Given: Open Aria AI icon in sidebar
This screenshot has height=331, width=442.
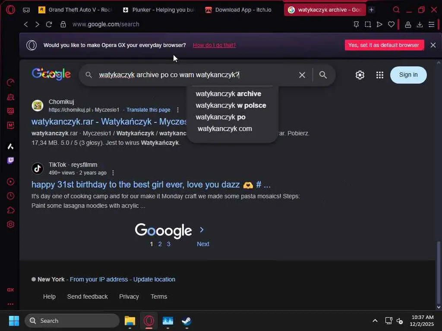Looking at the screenshot, I should 10,147.
